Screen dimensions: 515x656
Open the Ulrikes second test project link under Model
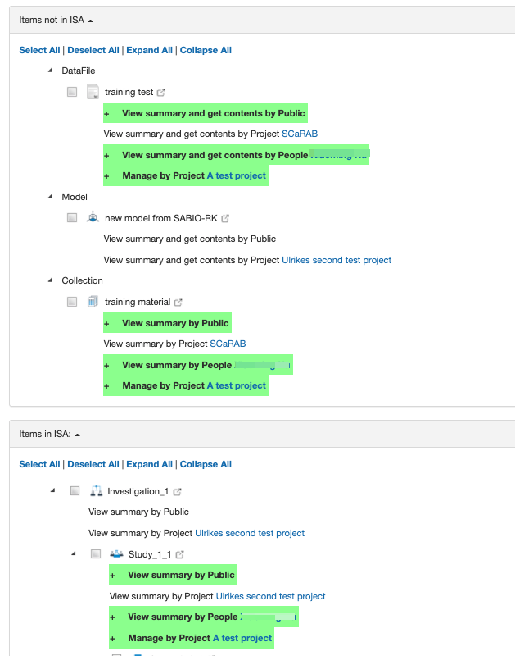click(337, 260)
